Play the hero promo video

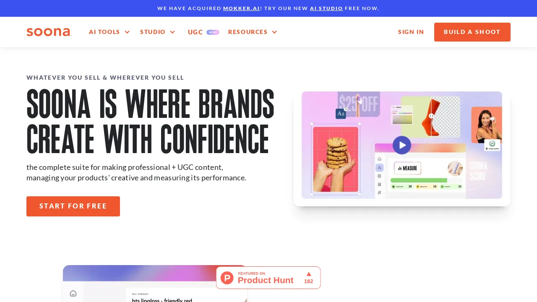402,145
